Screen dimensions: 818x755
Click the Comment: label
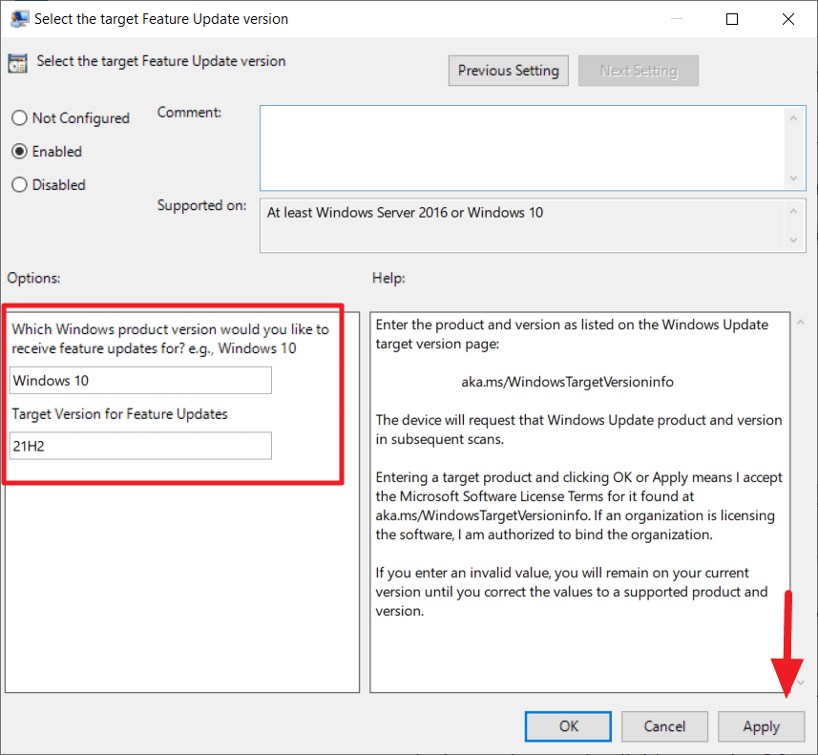(x=189, y=113)
